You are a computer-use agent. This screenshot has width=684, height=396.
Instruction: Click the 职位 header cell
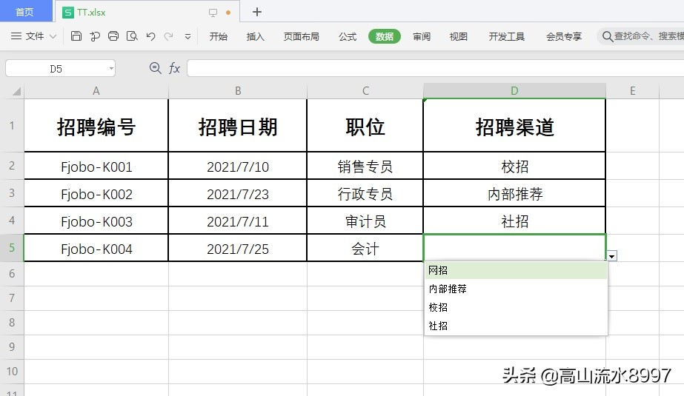pyautogui.click(x=365, y=126)
